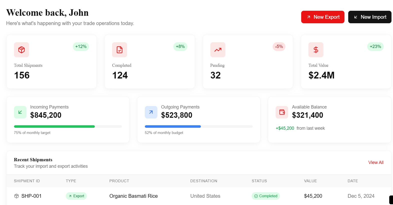Image resolution: width=393 pixels, height=205 pixels.
Task: Click the Outgoing Payments arrow icon
Action: click(151, 112)
